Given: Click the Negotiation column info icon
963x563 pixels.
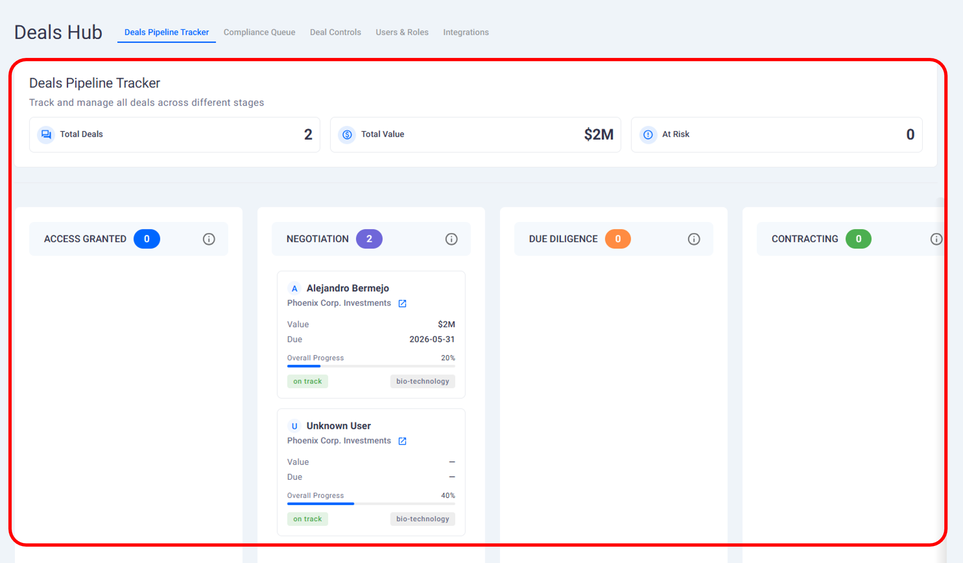Looking at the screenshot, I should [x=451, y=239].
